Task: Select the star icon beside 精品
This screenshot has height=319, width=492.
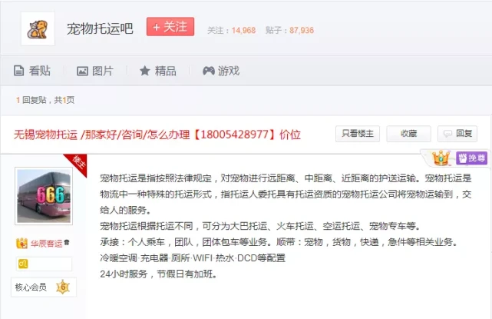Action: pyautogui.click(x=144, y=71)
